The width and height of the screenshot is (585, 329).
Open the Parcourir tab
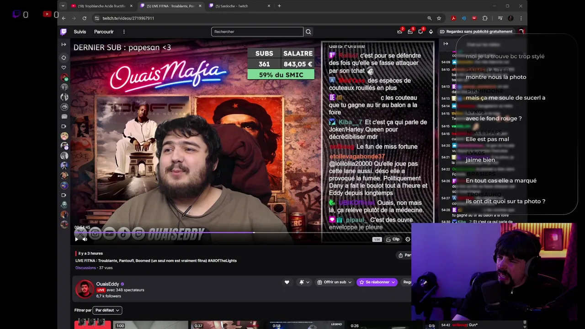tap(104, 32)
